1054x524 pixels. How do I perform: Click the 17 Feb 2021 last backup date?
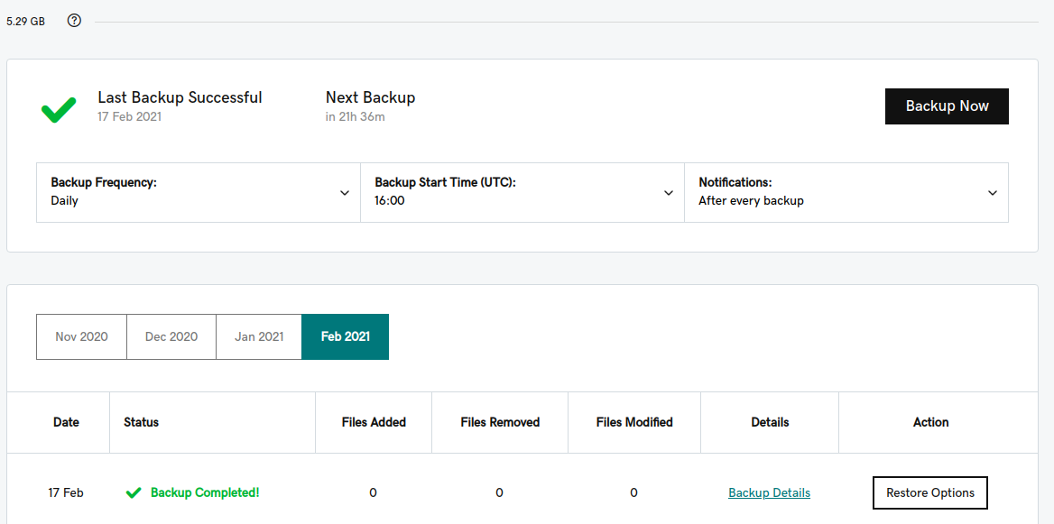(130, 117)
